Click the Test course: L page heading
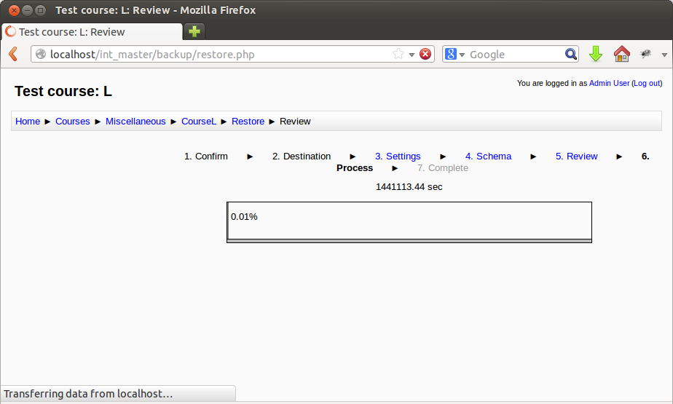 click(x=63, y=91)
